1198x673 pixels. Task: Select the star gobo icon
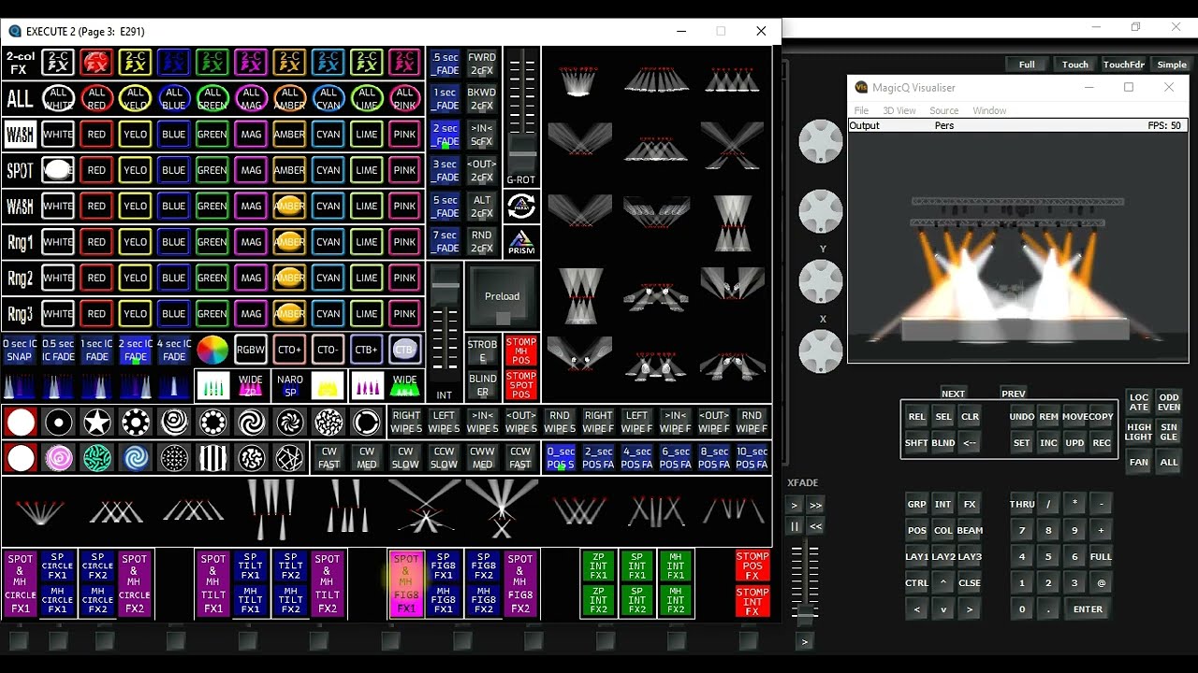pos(97,422)
